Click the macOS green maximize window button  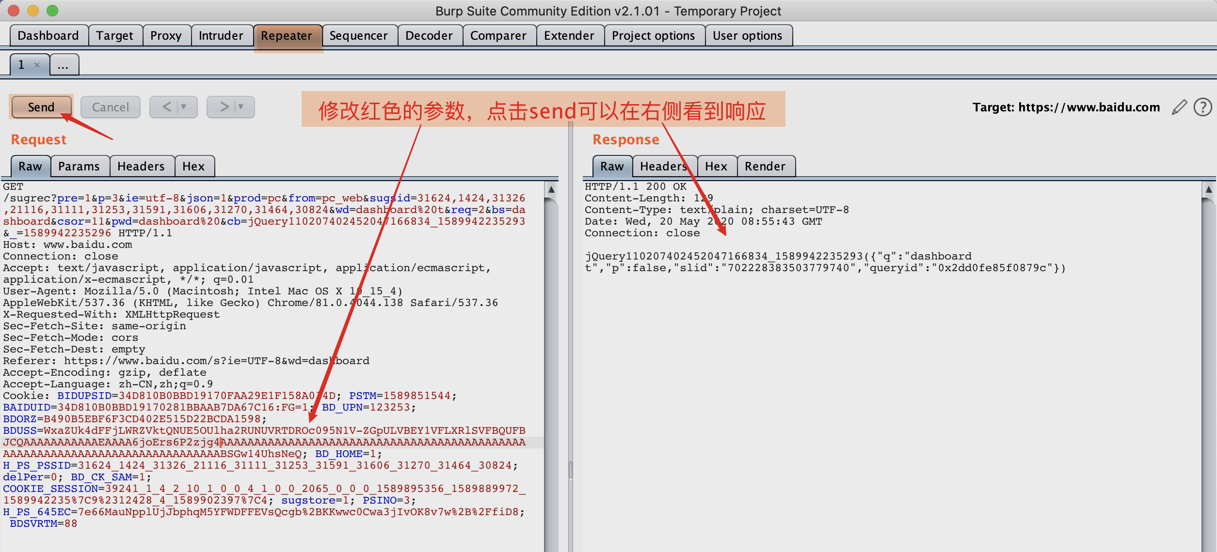tap(52, 10)
